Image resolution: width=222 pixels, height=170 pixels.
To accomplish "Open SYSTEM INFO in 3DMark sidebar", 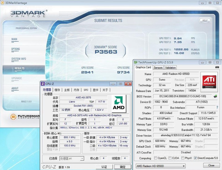I will click(19, 59).
